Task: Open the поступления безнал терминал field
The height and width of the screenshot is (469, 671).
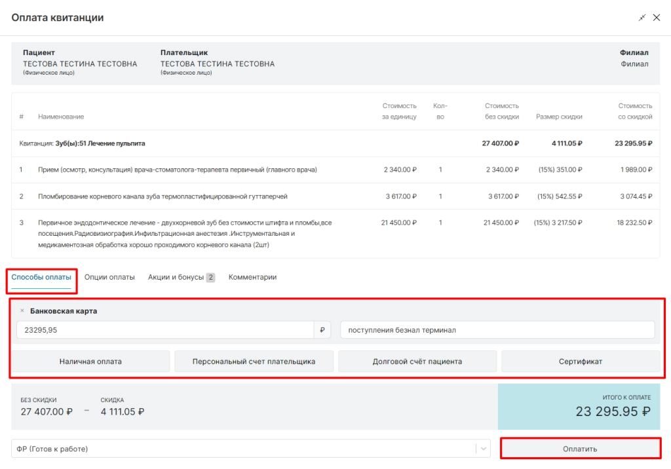Action: click(x=497, y=330)
